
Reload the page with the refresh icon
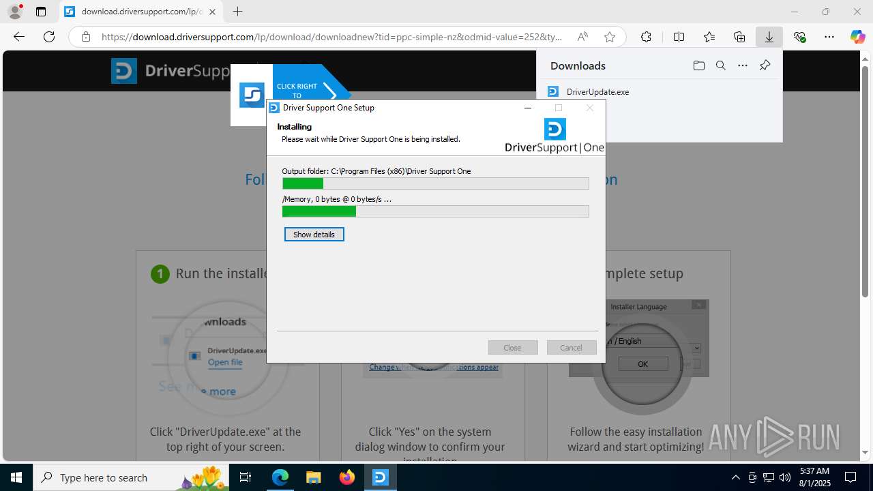49,37
